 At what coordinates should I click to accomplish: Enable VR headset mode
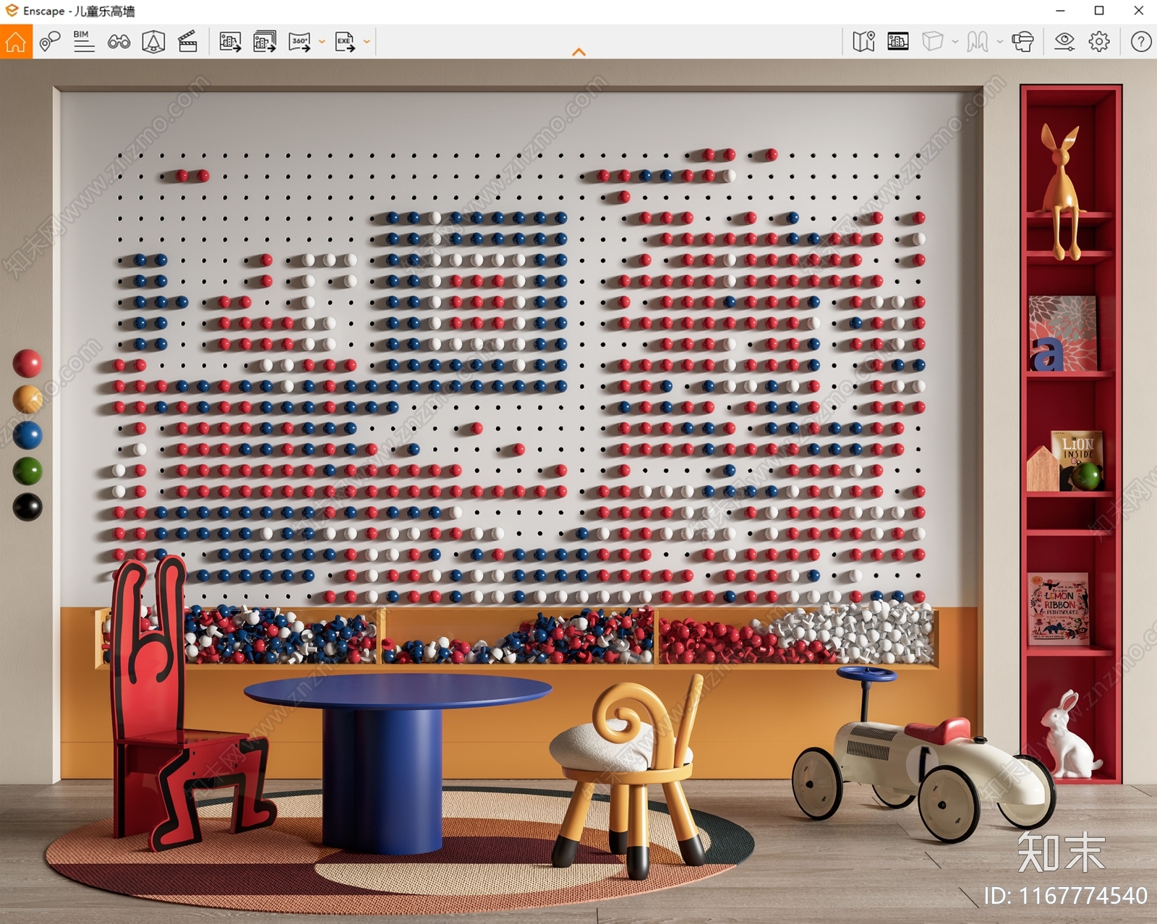pos(1022,42)
